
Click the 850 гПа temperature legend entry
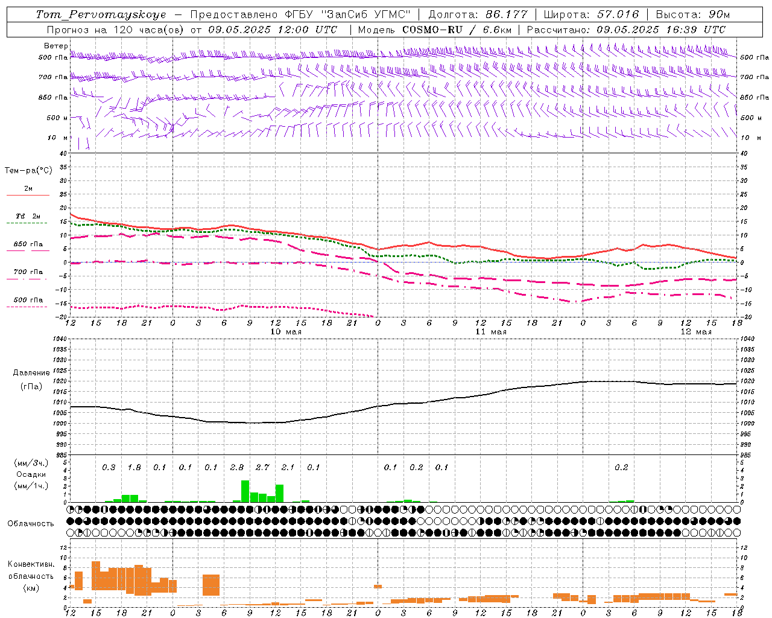[x=28, y=244]
